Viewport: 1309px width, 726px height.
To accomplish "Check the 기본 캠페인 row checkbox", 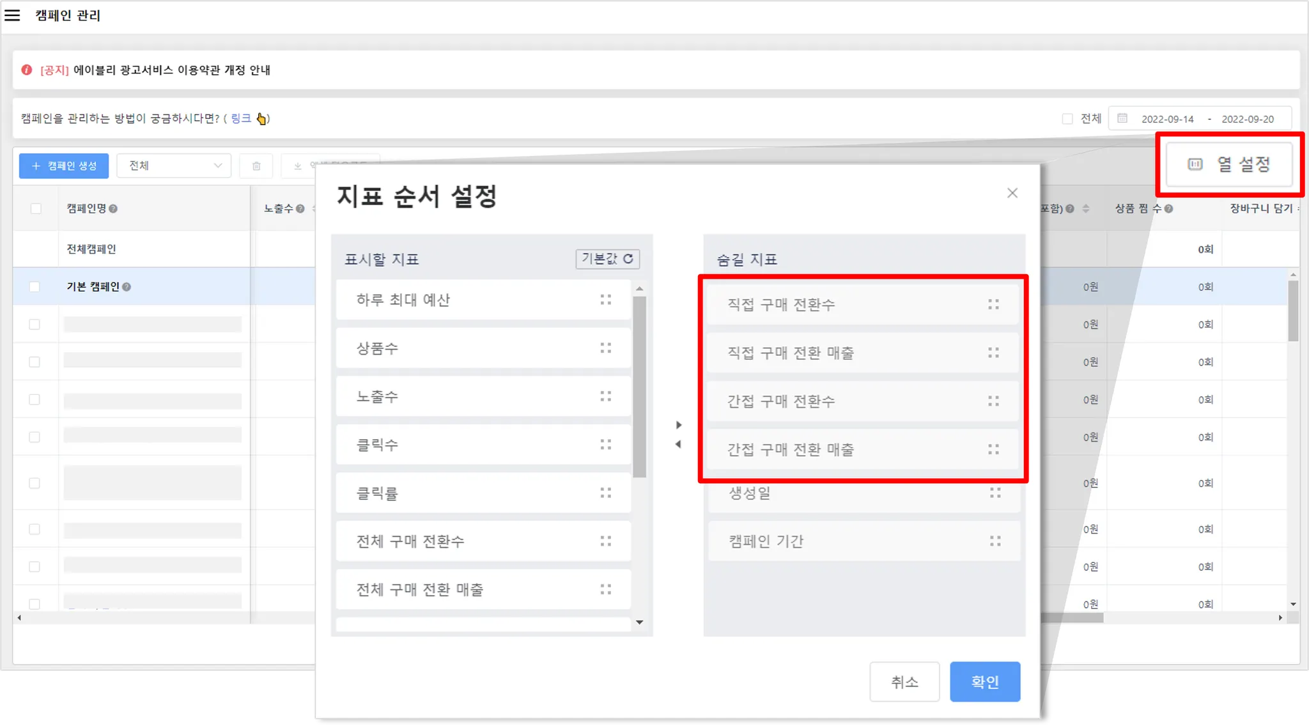I will pyautogui.click(x=35, y=287).
